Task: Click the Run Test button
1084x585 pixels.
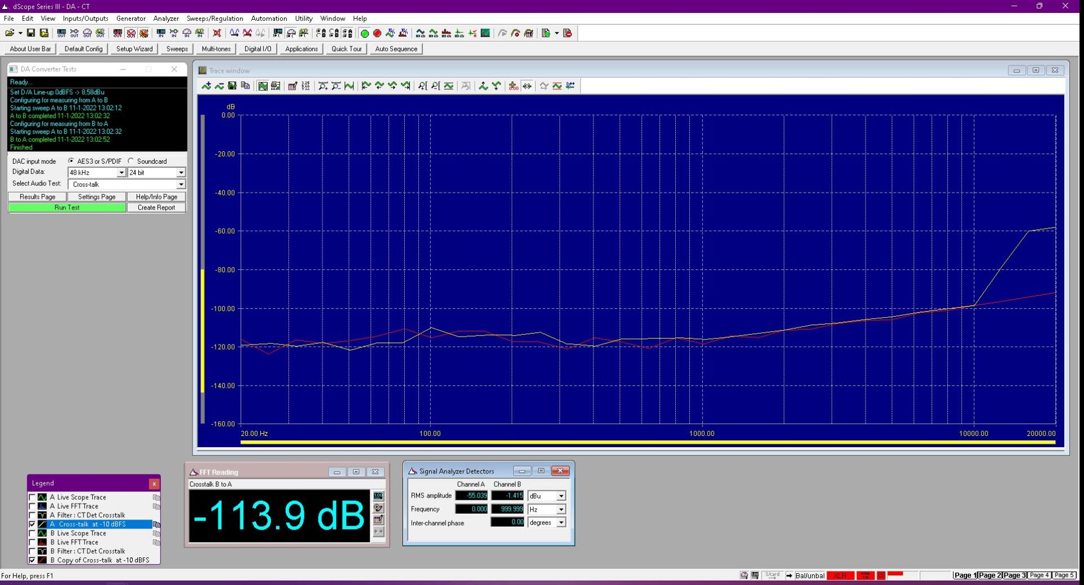Action: click(67, 208)
